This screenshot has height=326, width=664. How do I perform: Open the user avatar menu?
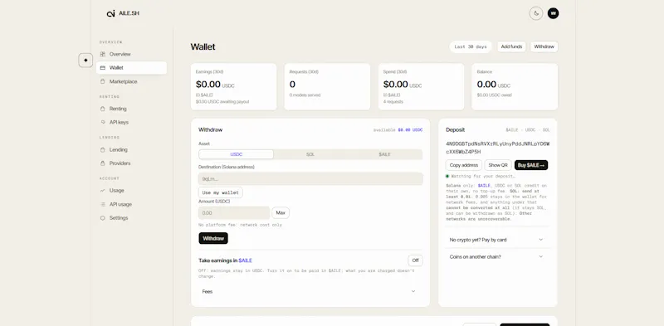(553, 13)
